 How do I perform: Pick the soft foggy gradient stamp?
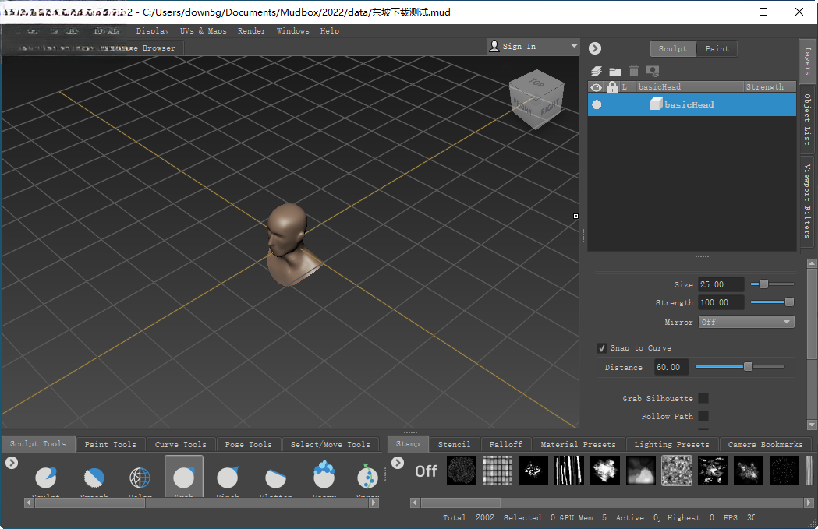point(641,471)
